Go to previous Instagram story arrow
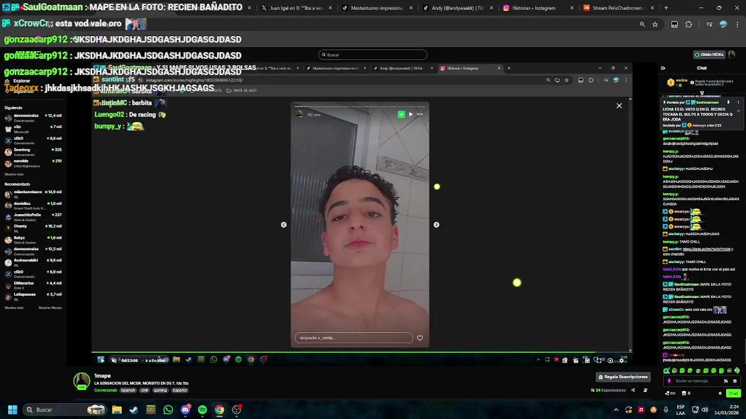Screen dimensions: 746x419 pyautogui.click(x=284, y=225)
